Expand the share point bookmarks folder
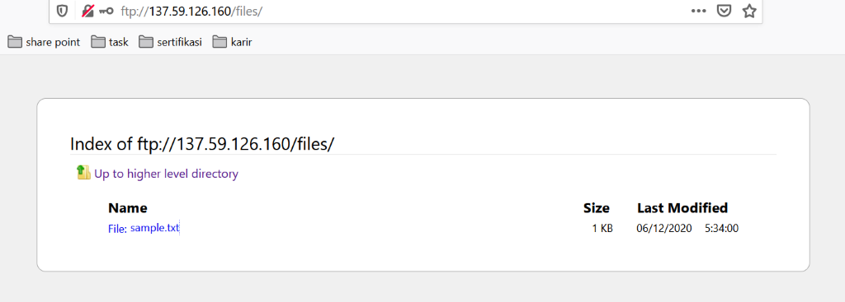 [x=45, y=42]
